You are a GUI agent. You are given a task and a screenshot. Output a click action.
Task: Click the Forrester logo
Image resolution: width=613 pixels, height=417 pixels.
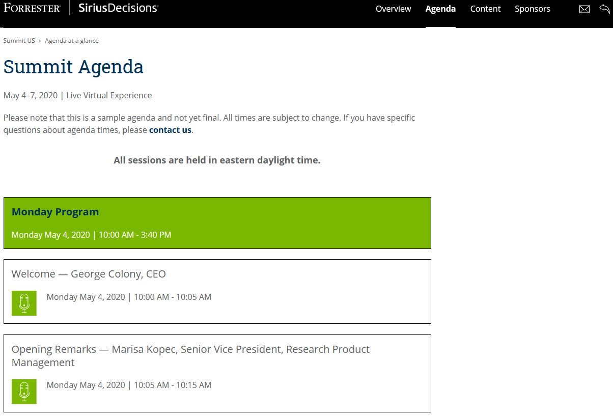(32, 8)
